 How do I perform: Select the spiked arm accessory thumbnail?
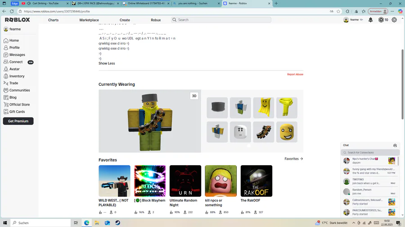[x=263, y=132]
